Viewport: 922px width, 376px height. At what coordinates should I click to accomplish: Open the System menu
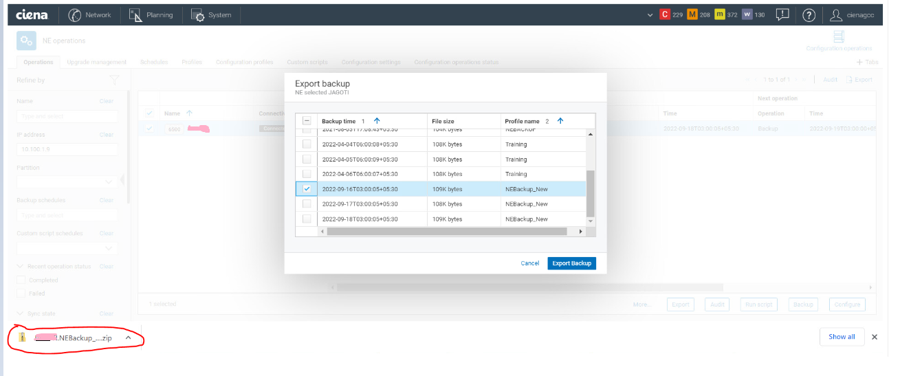211,14
